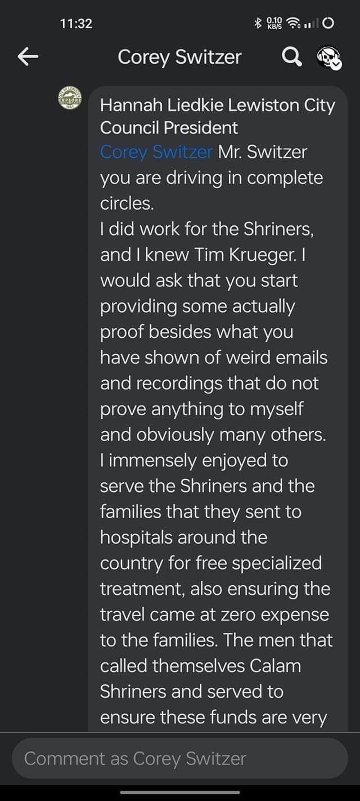Focus the 'Comment as Corey Switzer' field
Image resolution: width=360 pixels, height=801 pixels.
[180, 758]
